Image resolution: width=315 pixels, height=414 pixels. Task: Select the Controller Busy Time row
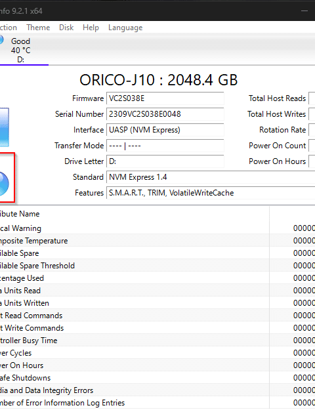157,341
